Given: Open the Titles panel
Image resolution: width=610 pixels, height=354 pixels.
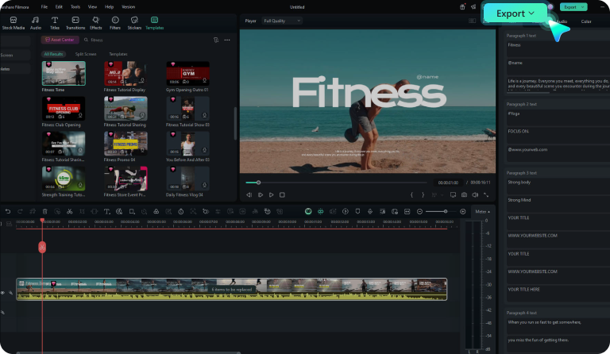Looking at the screenshot, I should coord(55,23).
